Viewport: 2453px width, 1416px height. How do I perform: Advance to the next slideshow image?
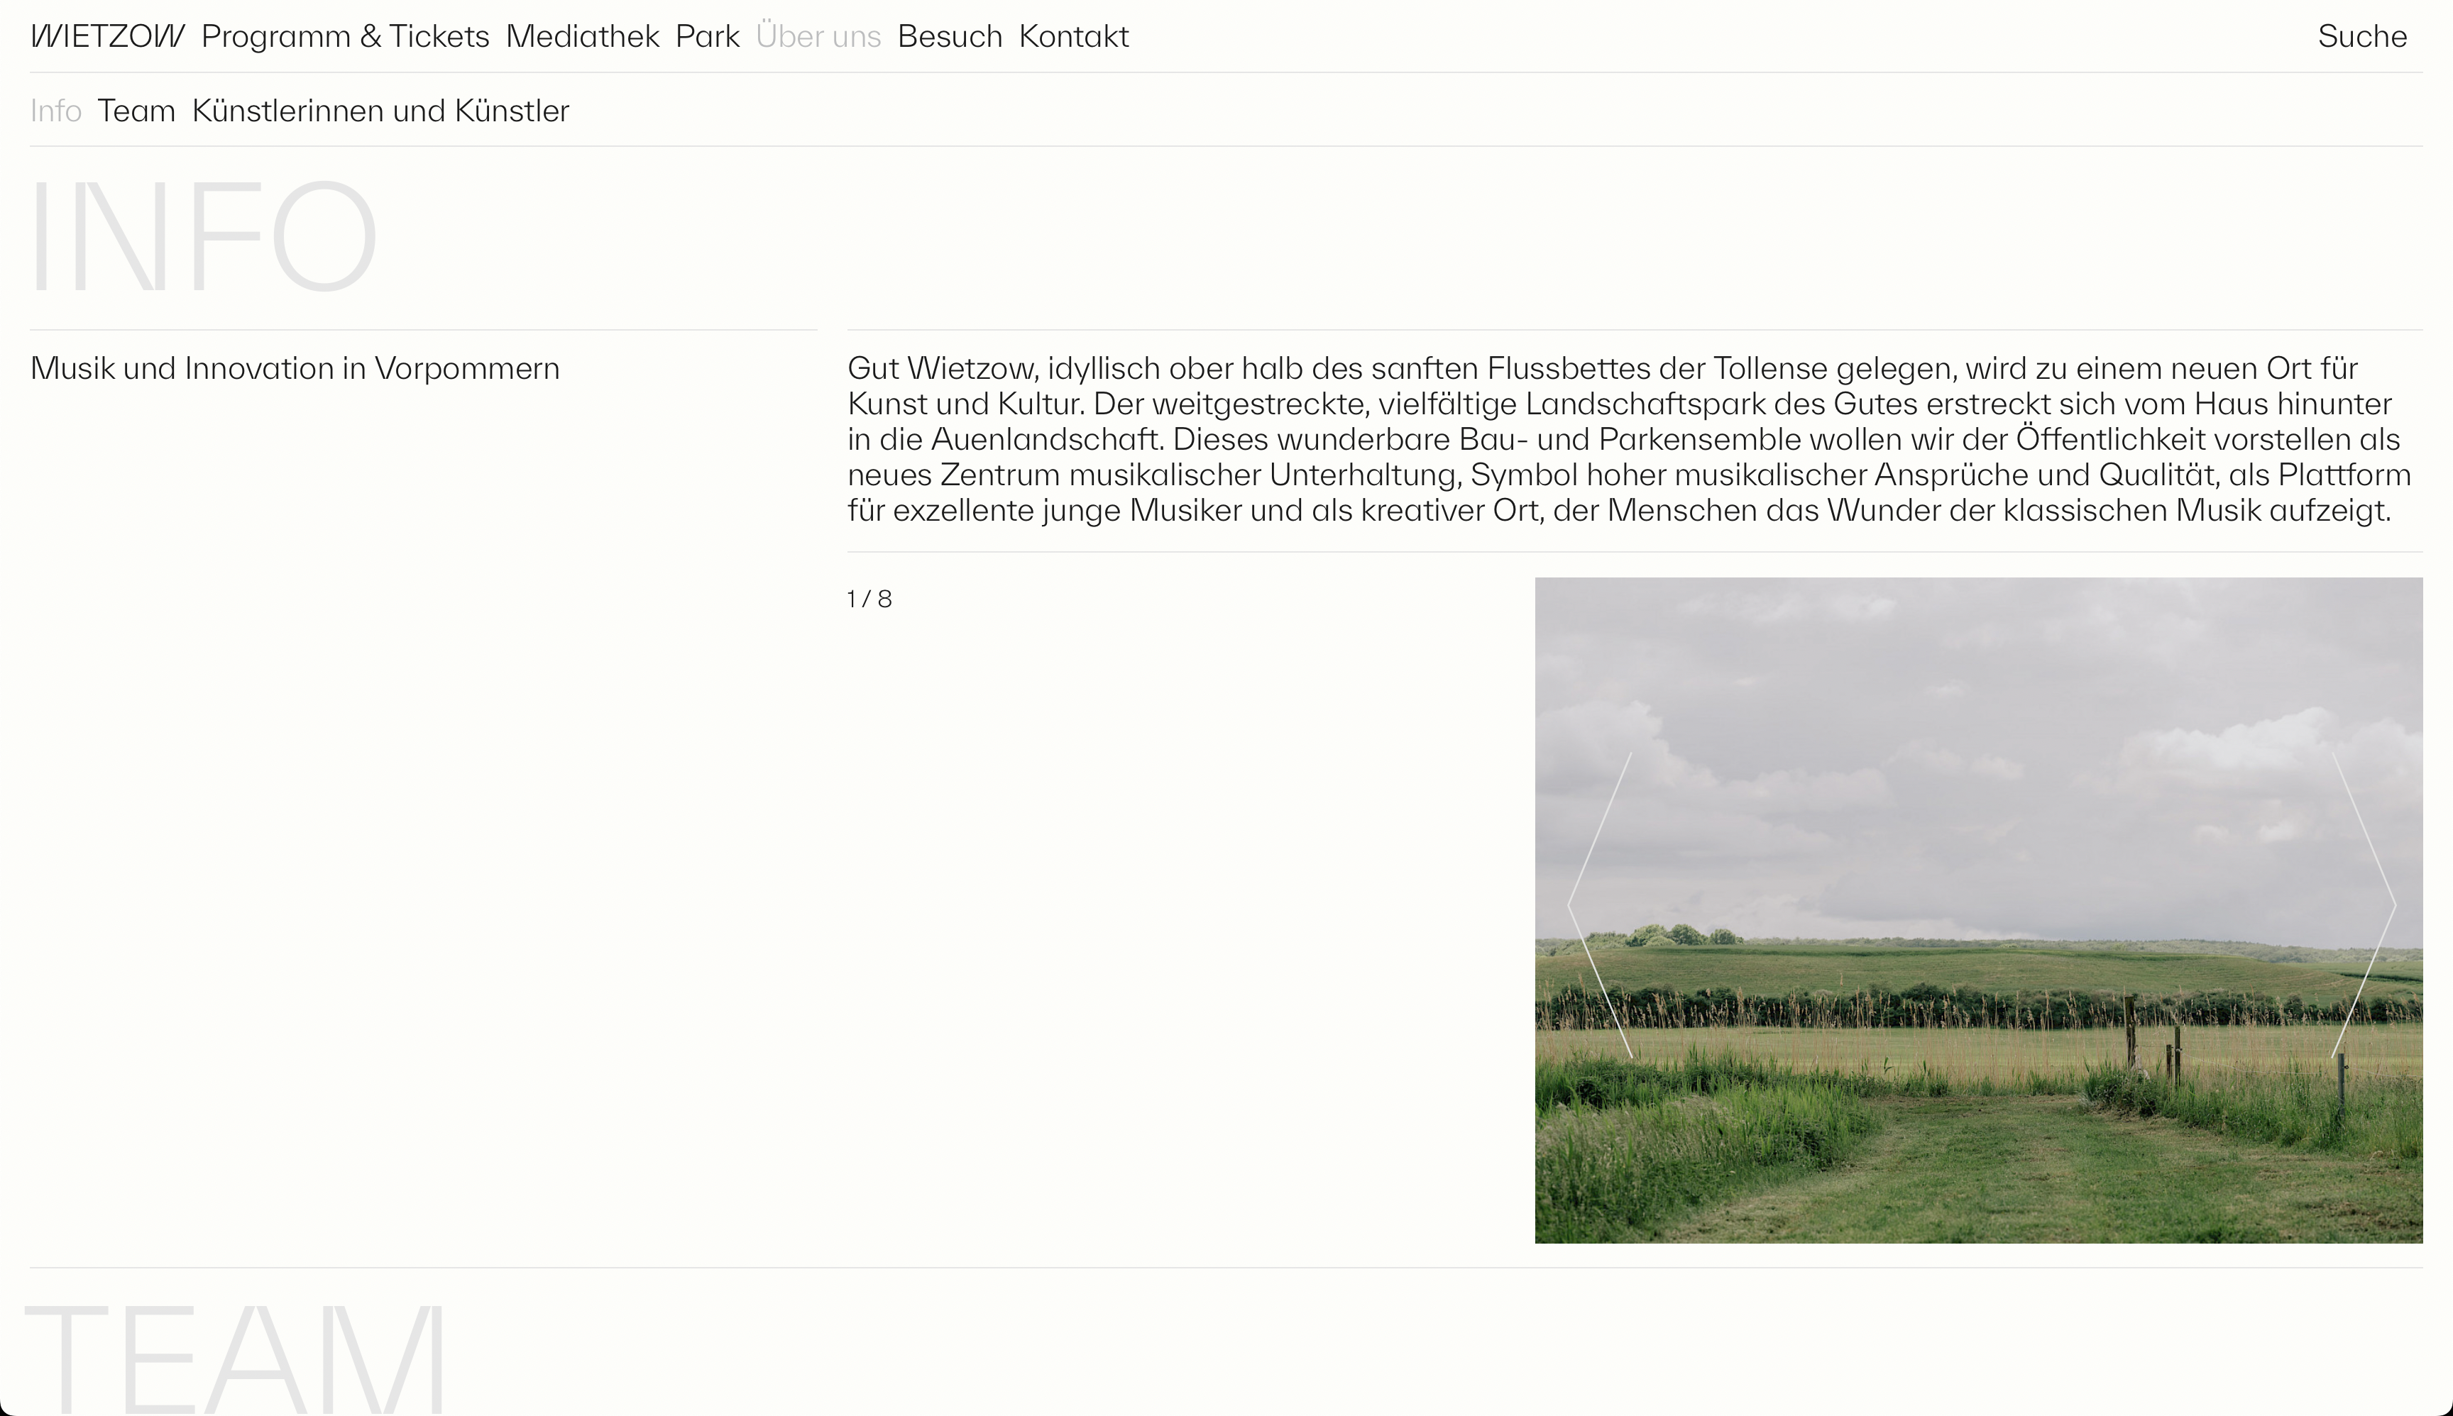(2364, 905)
